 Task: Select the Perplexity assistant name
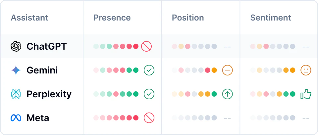click(49, 94)
